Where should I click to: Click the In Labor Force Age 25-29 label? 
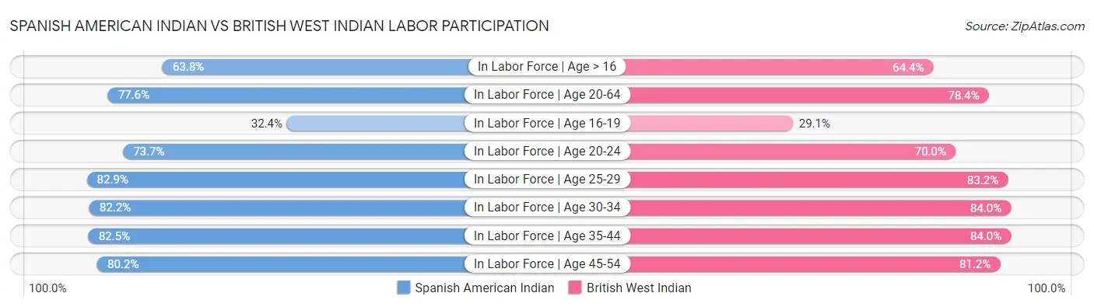pyautogui.click(x=547, y=179)
